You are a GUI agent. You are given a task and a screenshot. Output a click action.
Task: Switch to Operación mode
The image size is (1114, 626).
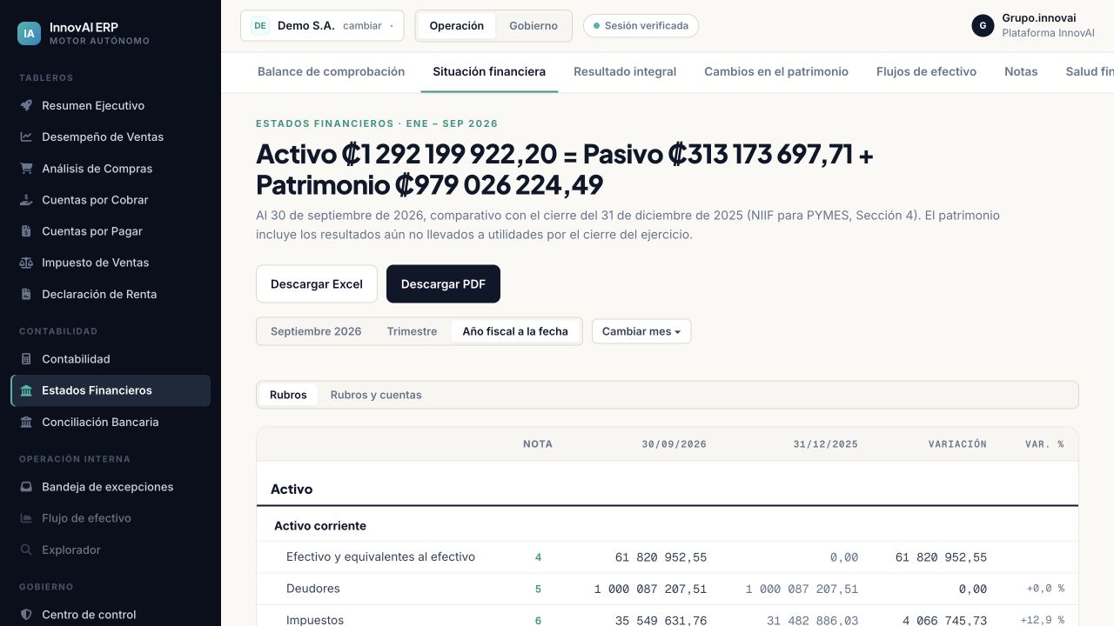pyautogui.click(x=457, y=26)
